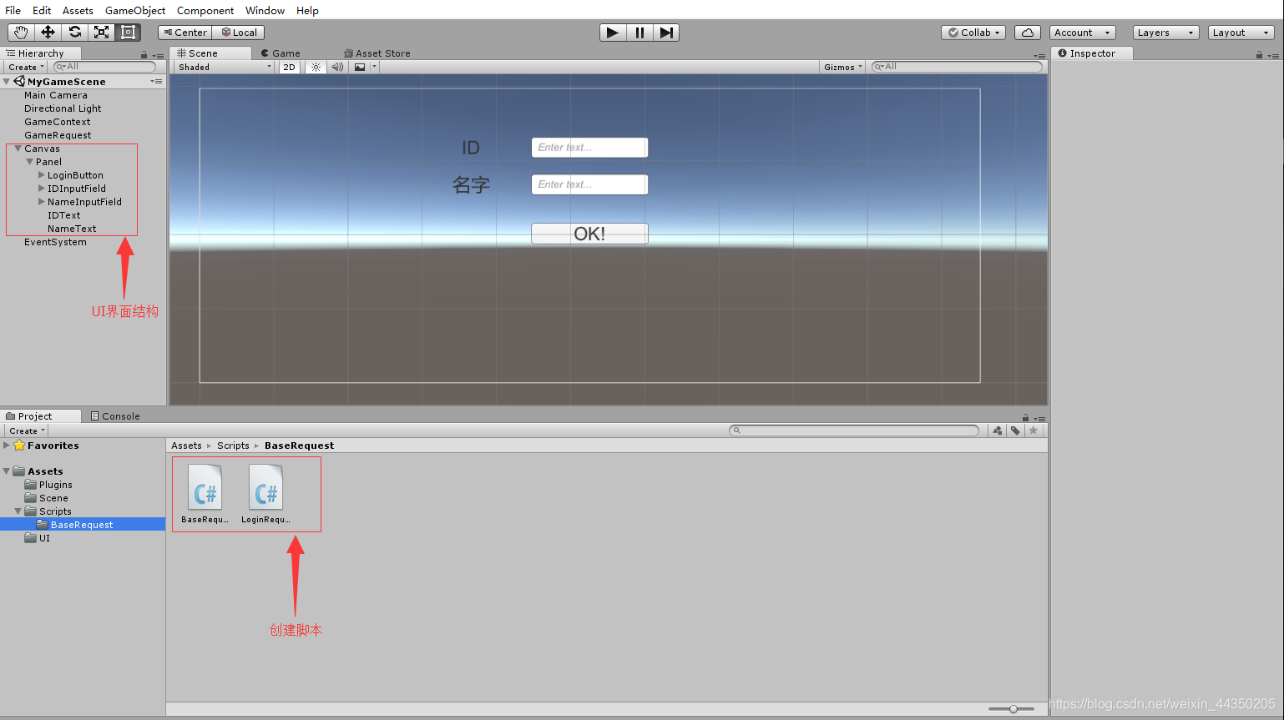Open the scene view camera effects icon
Image resolution: width=1284 pixels, height=720 pixels.
click(x=357, y=67)
